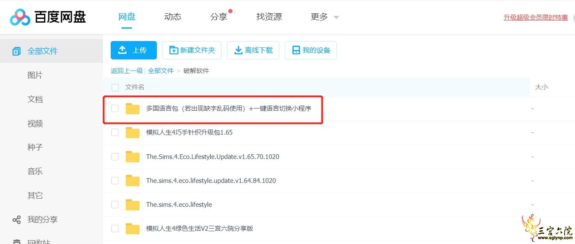This screenshot has width=575, height=244.
Task: Open 文档 category in sidebar
Action: tap(35, 99)
